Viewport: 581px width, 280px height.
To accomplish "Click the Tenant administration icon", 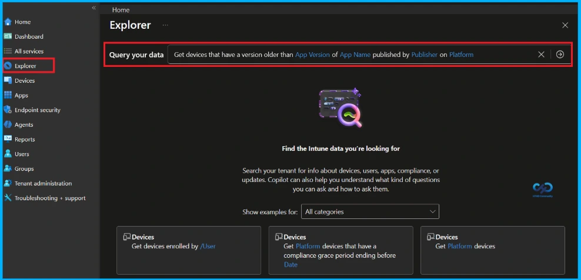I will (8, 183).
